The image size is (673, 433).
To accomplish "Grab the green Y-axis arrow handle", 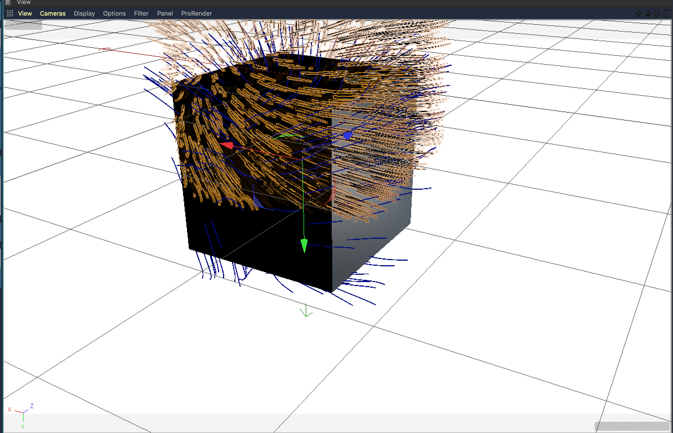I will coord(304,245).
